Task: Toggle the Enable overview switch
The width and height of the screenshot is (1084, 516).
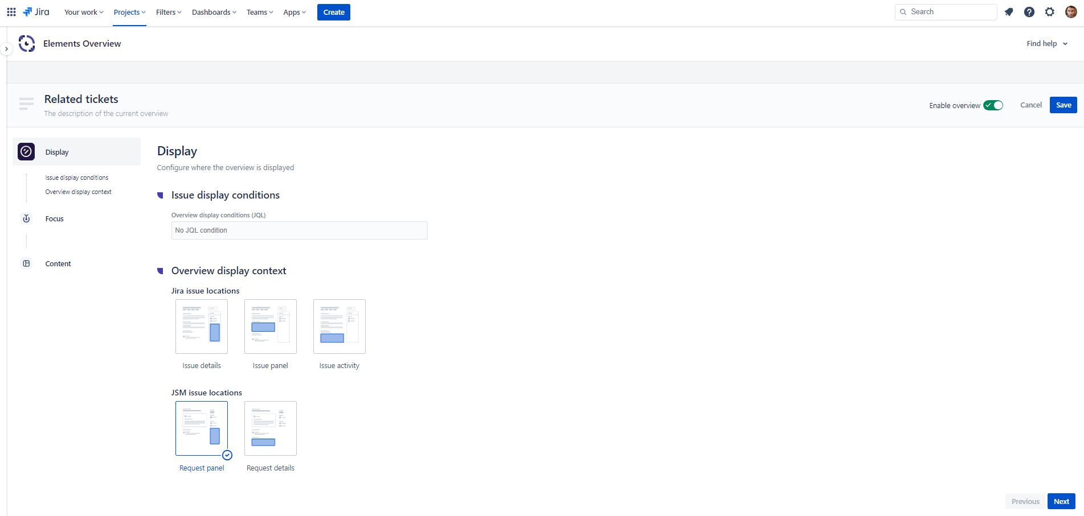Action: click(993, 105)
